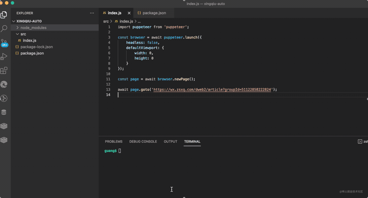368x198 pixels.
Task: Click the src breadcrumb segment
Action: [106, 21]
